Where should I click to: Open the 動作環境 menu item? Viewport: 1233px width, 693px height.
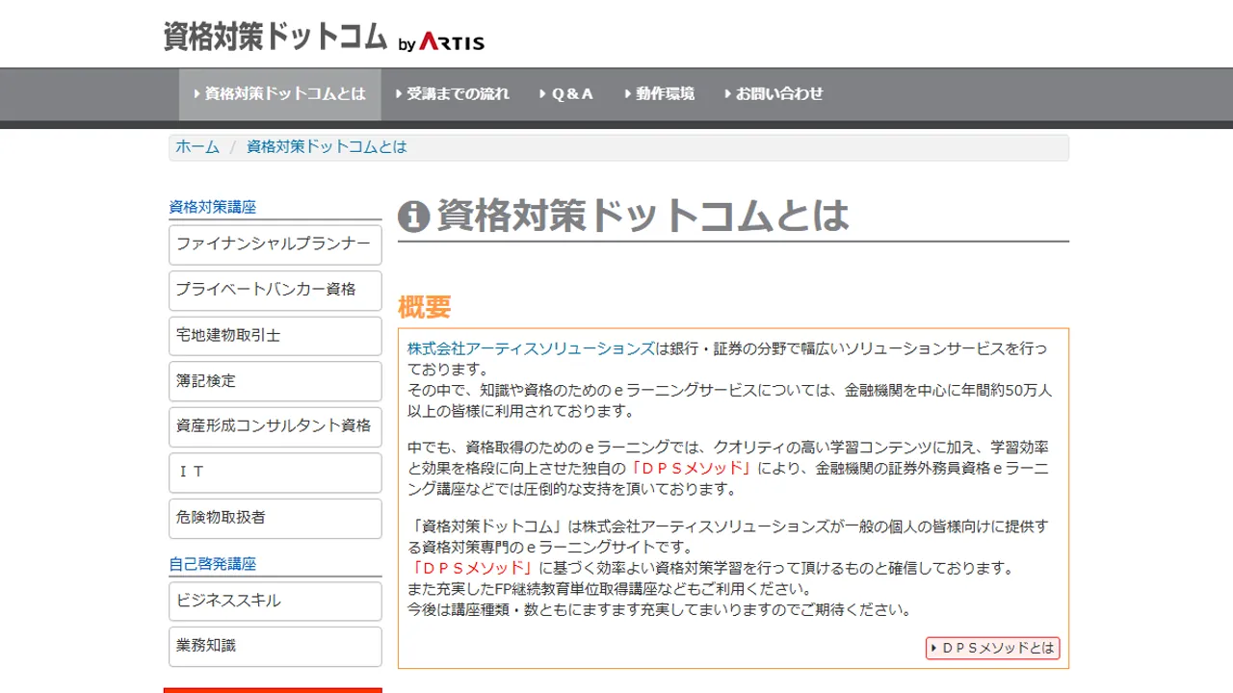pos(660,94)
